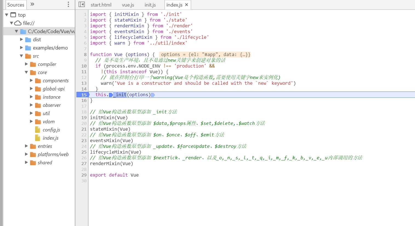
Task: Set a breakpoint on line 13
Action: pyautogui.click(x=84, y=83)
